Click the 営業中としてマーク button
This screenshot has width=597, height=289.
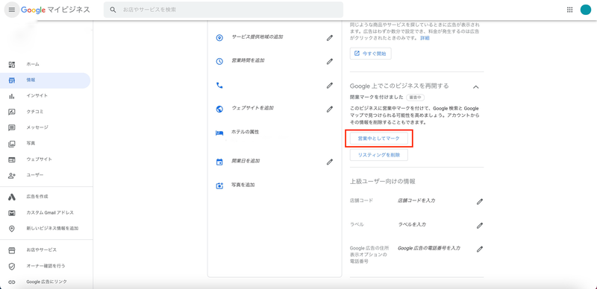(x=379, y=139)
